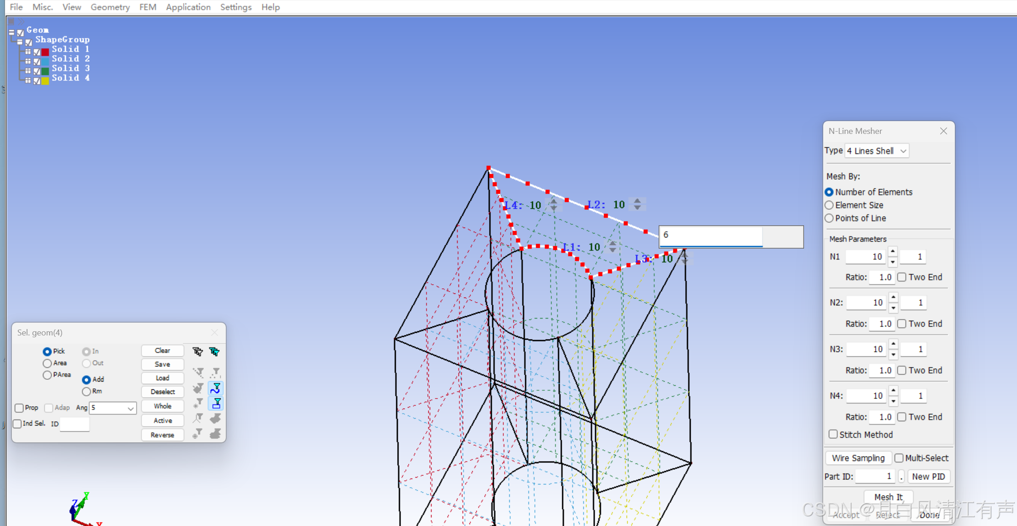Click the cyan multi-filter icon
The height and width of the screenshot is (526, 1017).
(214, 351)
